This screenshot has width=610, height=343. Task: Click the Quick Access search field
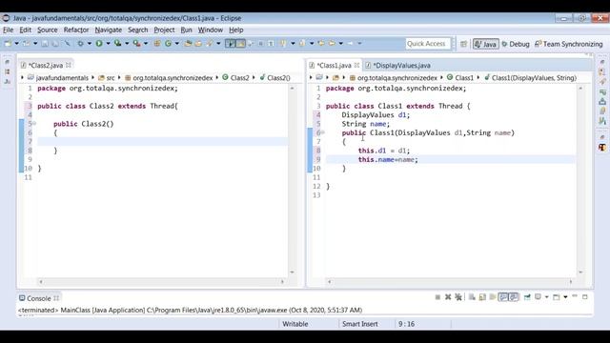[428, 44]
